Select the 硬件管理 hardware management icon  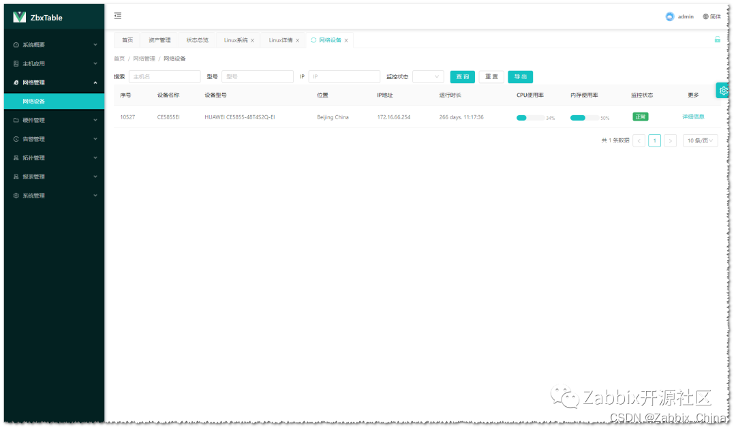[15, 120]
